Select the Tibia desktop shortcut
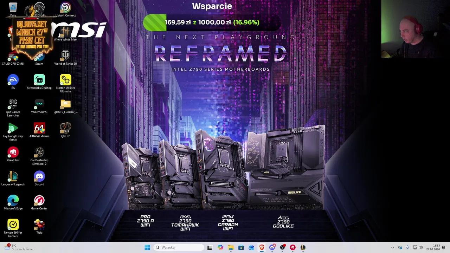 click(39, 227)
